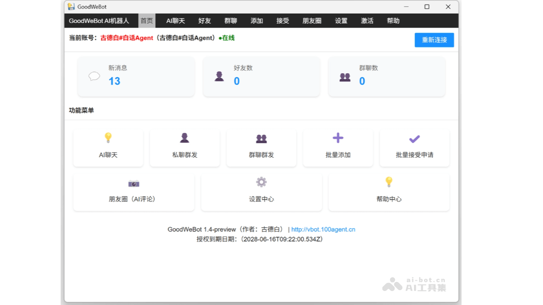Click the 重新连接 button
Image resolution: width=543 pixels, height=305 pixels.
[x=434, y=40]
